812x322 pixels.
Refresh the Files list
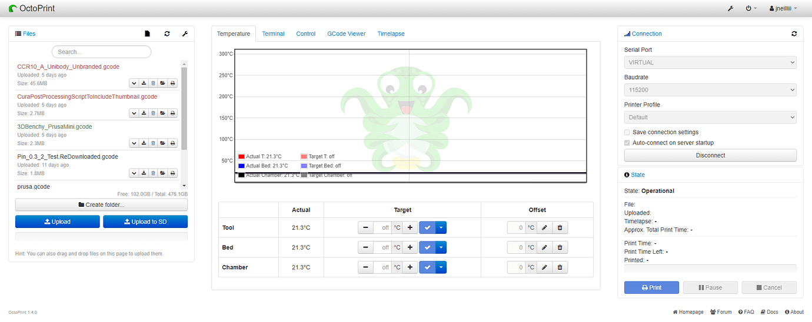click(x=167, y=34)
